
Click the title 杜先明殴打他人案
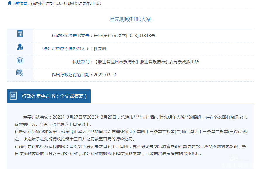click(x=130, y=19)
